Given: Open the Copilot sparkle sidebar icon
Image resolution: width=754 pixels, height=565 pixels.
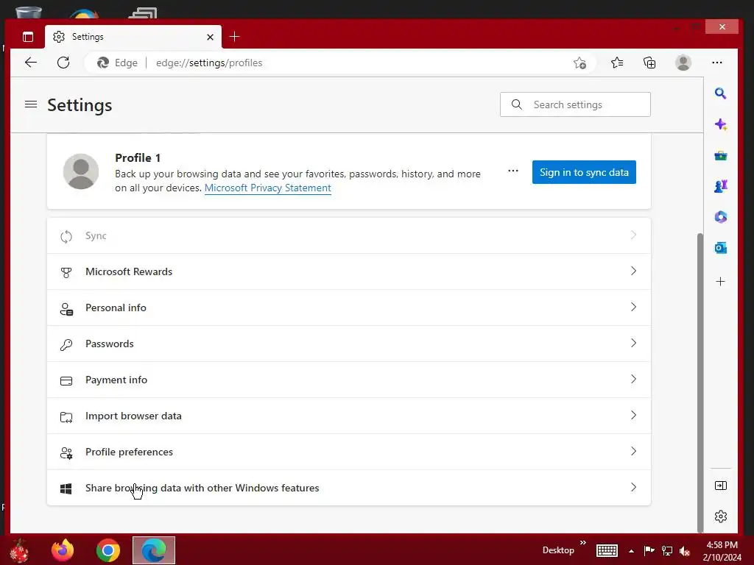Looking at the screenshot, I should click(x=720, y=124).
